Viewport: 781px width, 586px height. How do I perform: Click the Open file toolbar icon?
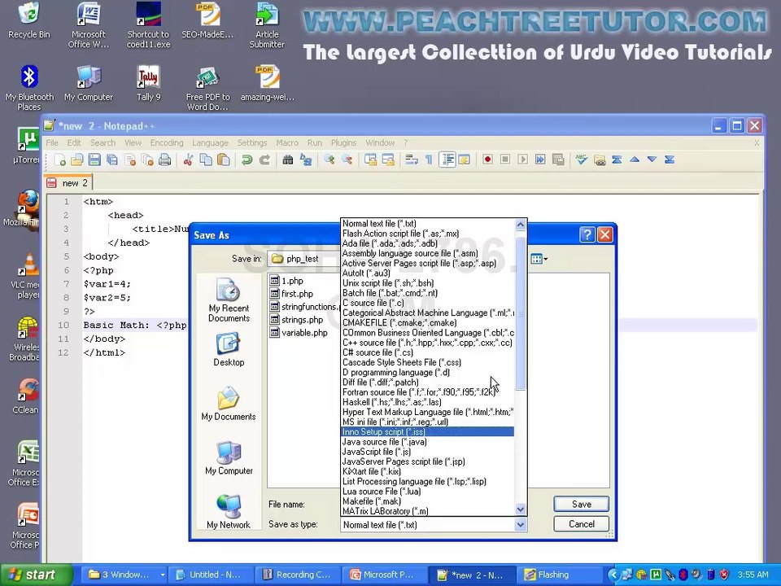click(x=76, y=160)
